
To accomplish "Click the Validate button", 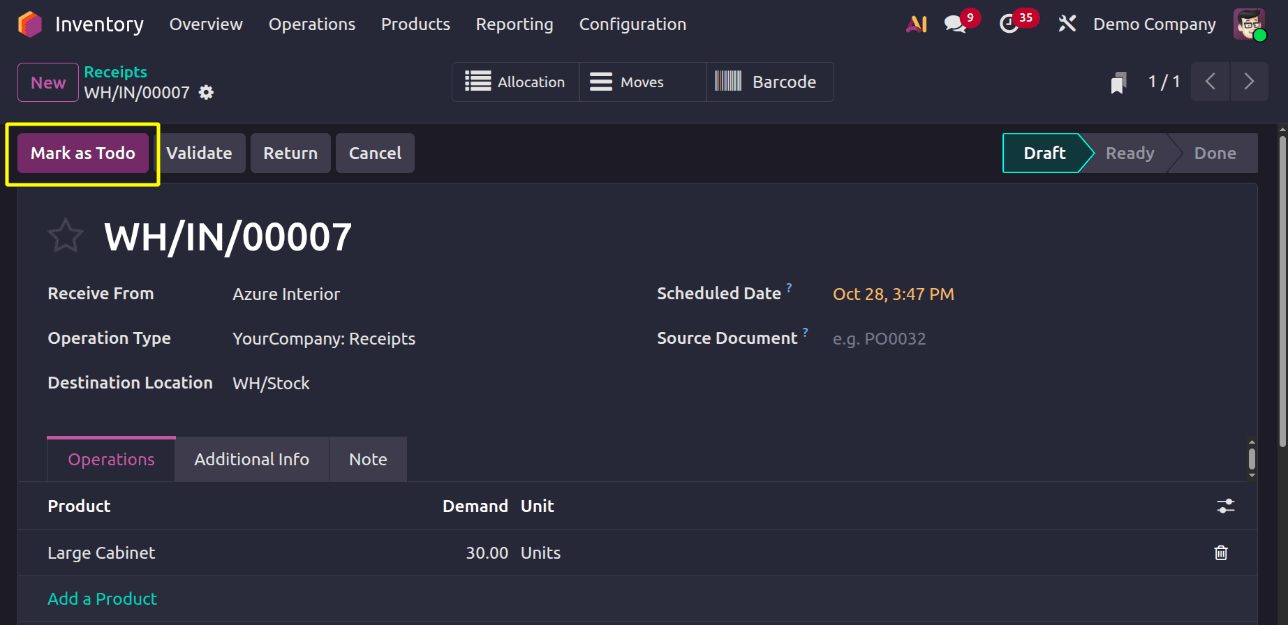I will tap(199, 153).
